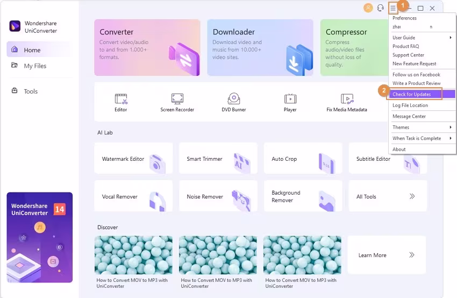
Task: Click the Converter card arrows icon
Action: point(184,59)
